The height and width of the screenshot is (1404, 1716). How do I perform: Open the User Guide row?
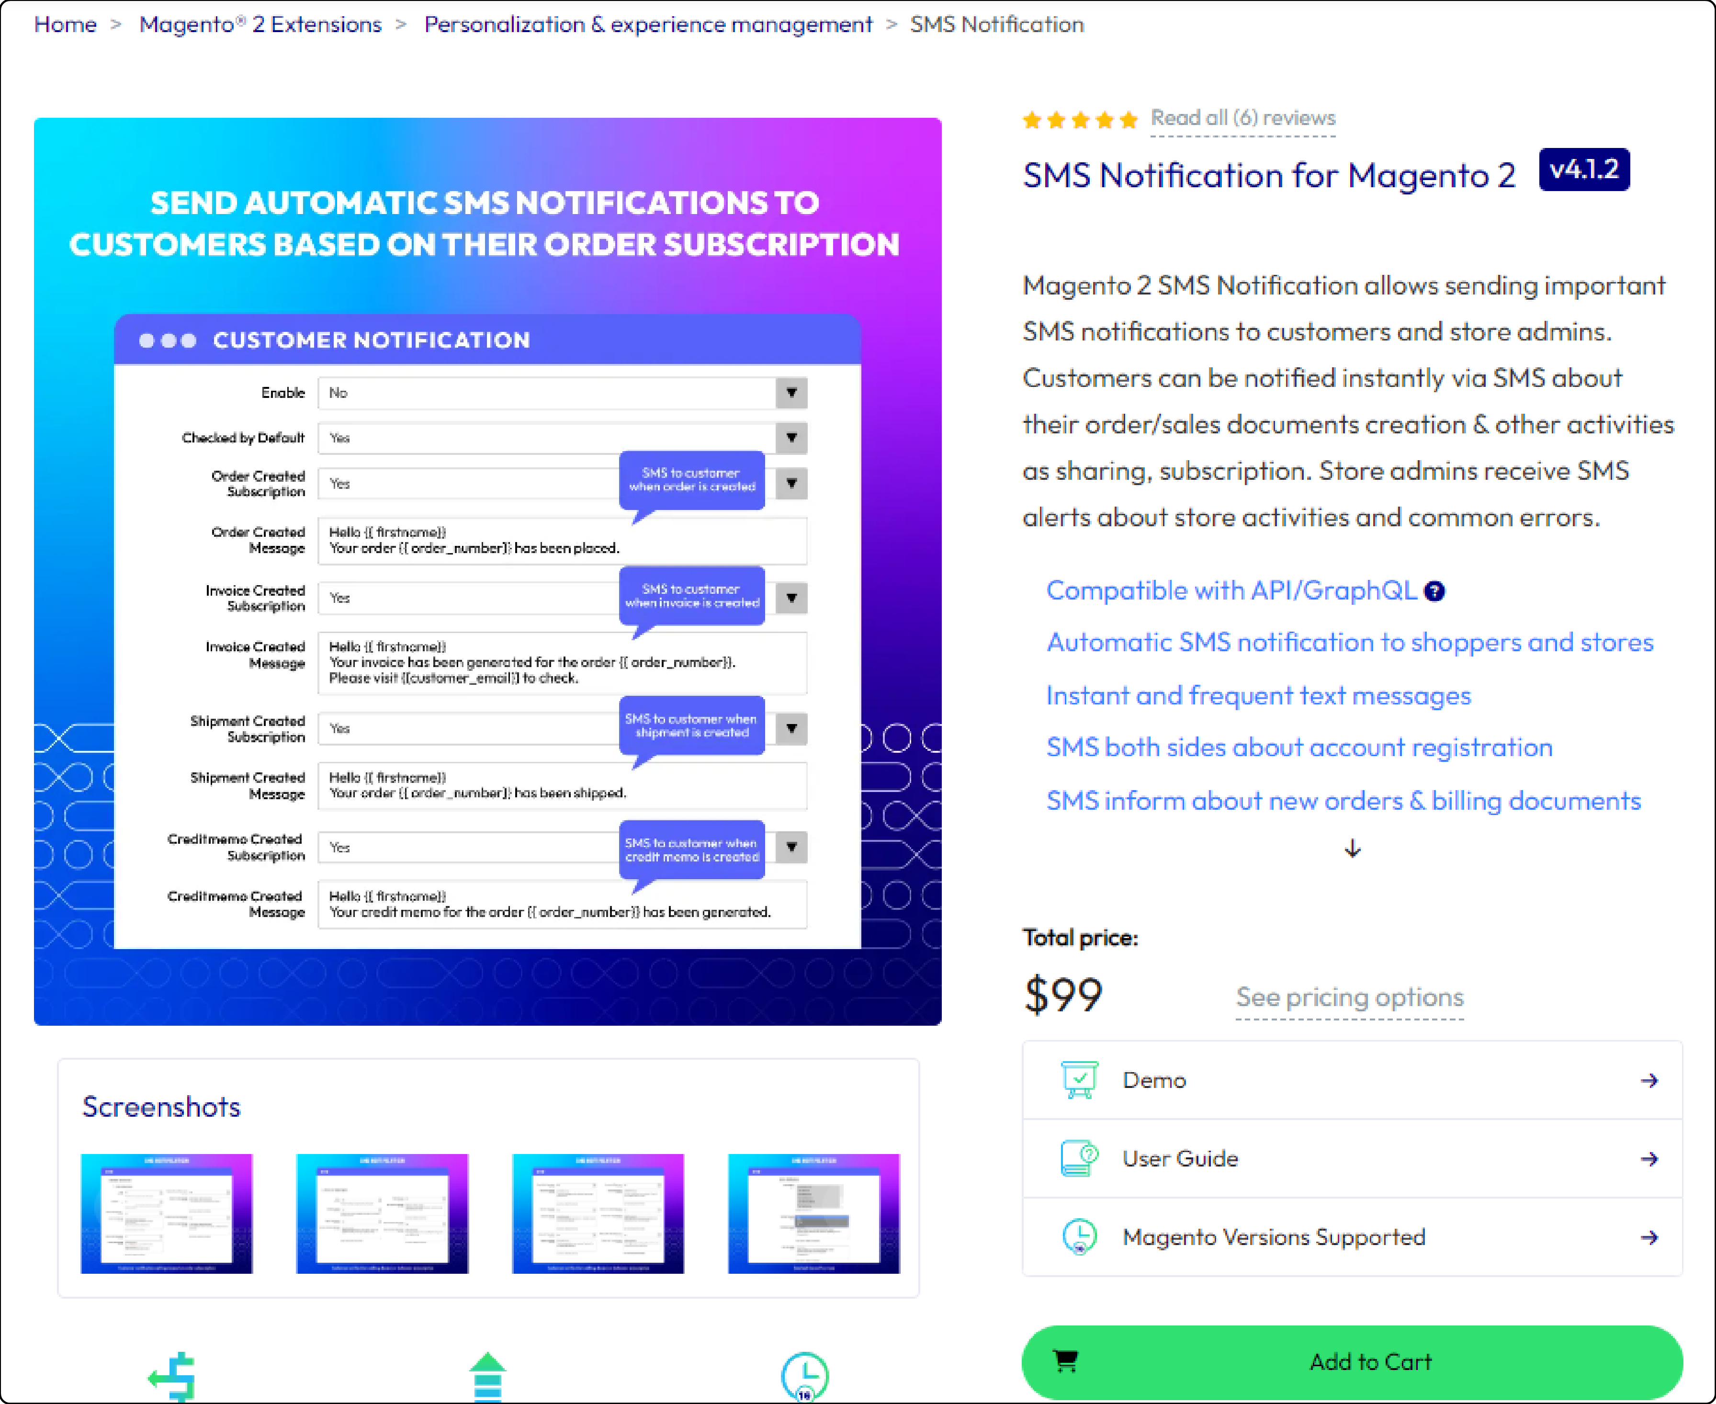point(1352,1158)
